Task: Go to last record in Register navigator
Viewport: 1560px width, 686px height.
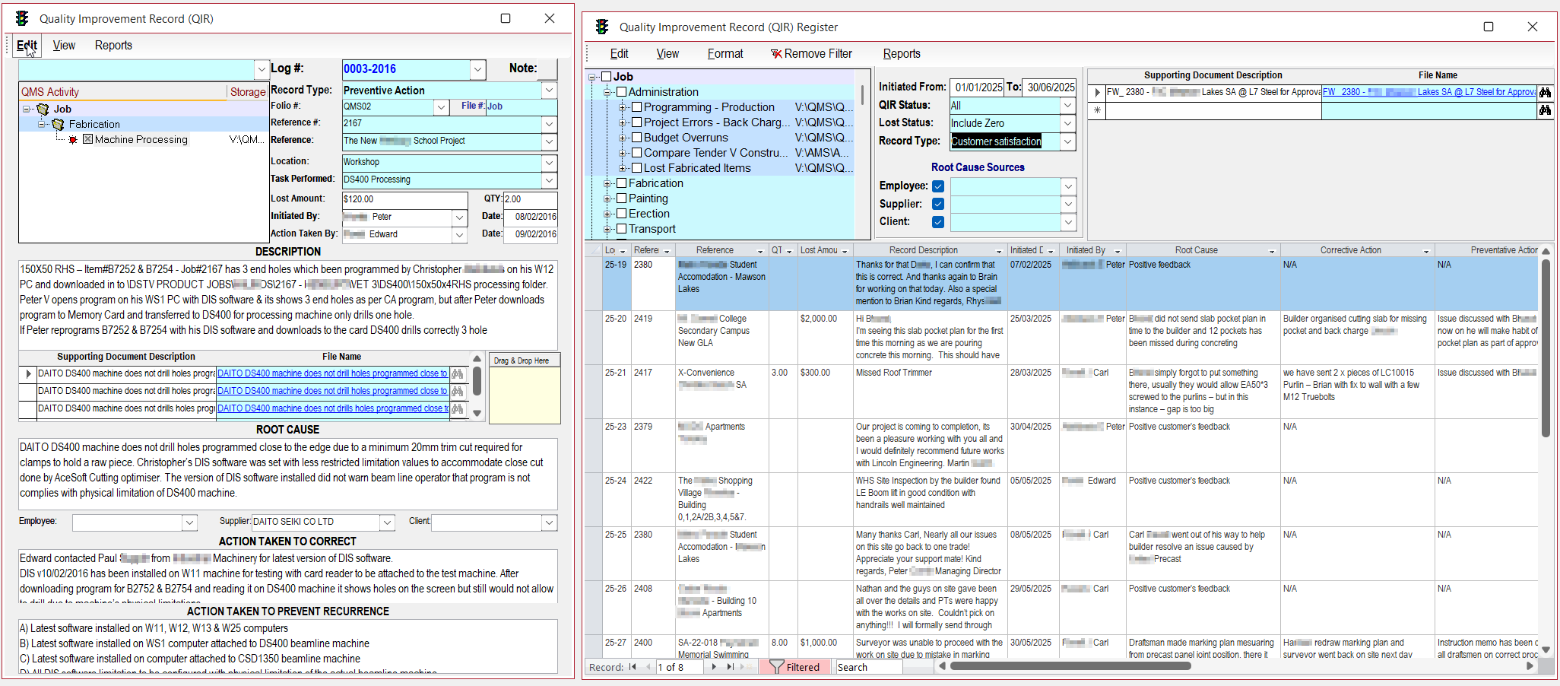Action: [x=731, y=667]
